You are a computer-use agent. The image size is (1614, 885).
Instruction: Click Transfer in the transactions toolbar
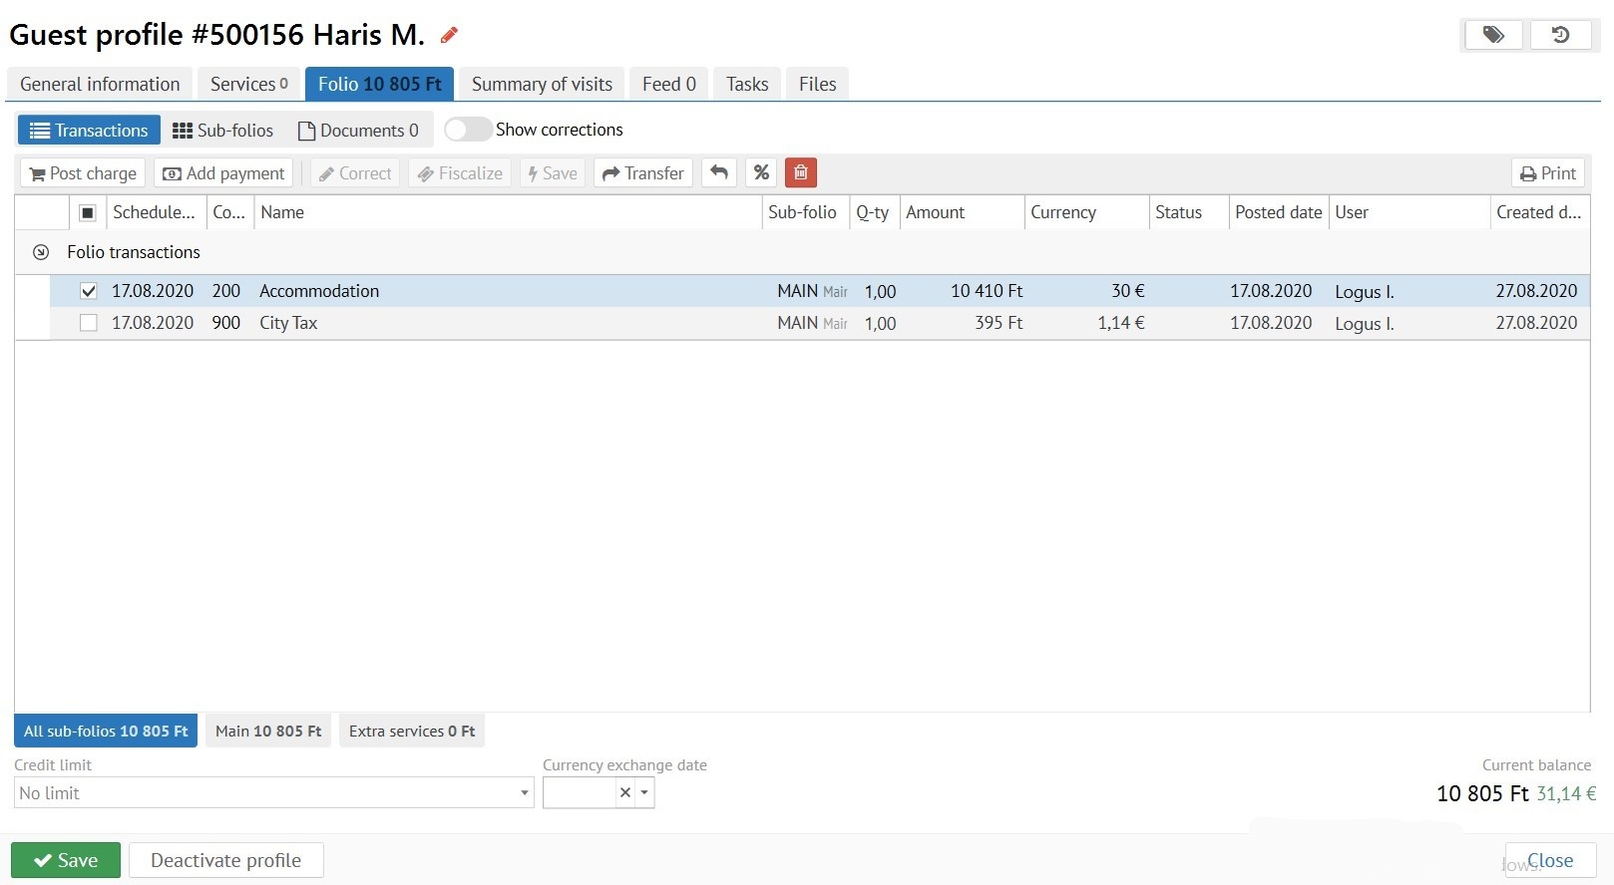[x=643, y=173]
